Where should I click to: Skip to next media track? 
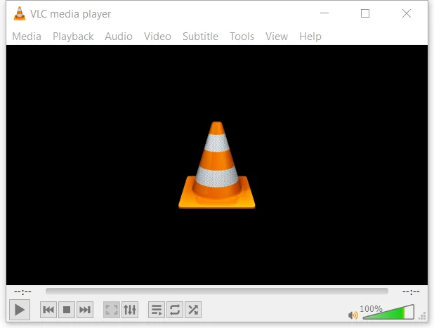85,310
